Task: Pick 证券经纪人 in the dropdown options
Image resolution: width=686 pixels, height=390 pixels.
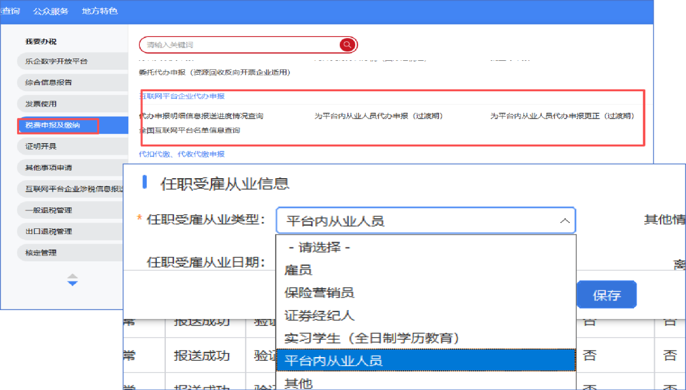Action: click(x=319, y=315)
